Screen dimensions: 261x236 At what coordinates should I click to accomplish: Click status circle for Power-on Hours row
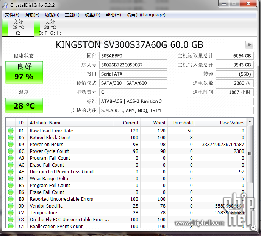(11, 145)
